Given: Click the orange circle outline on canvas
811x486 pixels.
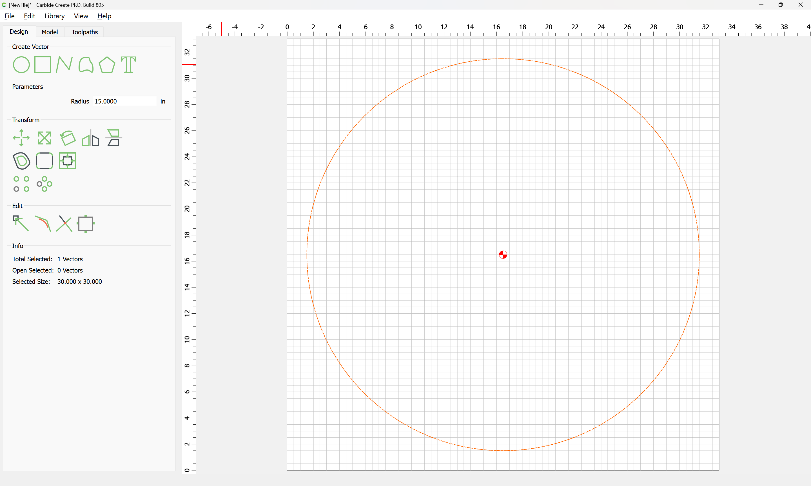Looking at the screenshot, I should (x=503, y=58).
